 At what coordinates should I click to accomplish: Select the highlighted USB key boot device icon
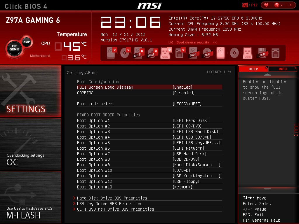point(166,53)
